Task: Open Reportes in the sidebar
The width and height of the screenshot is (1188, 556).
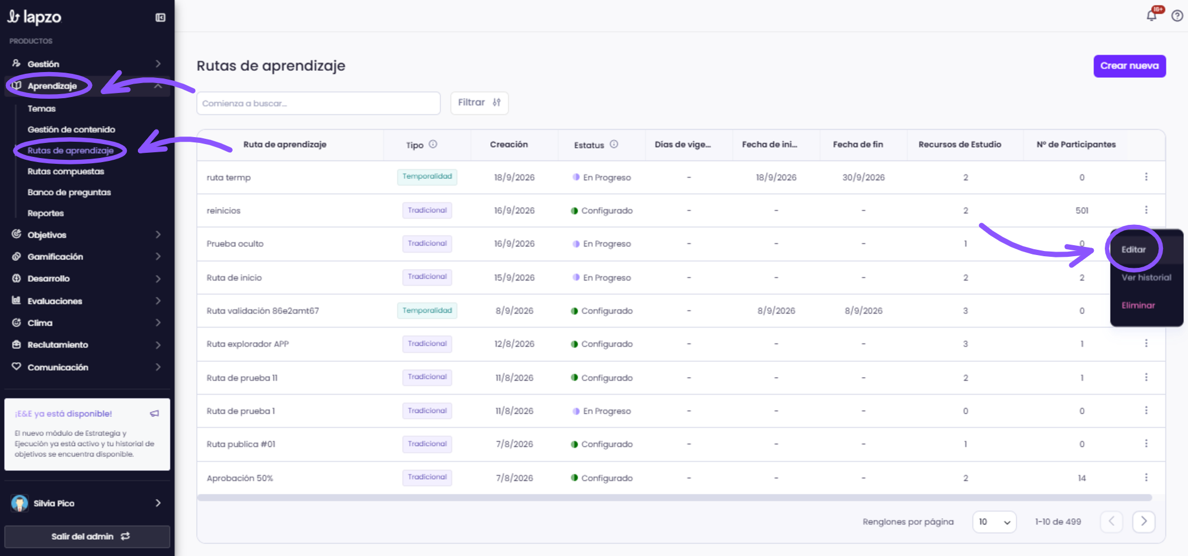Action: click(46, 213)
